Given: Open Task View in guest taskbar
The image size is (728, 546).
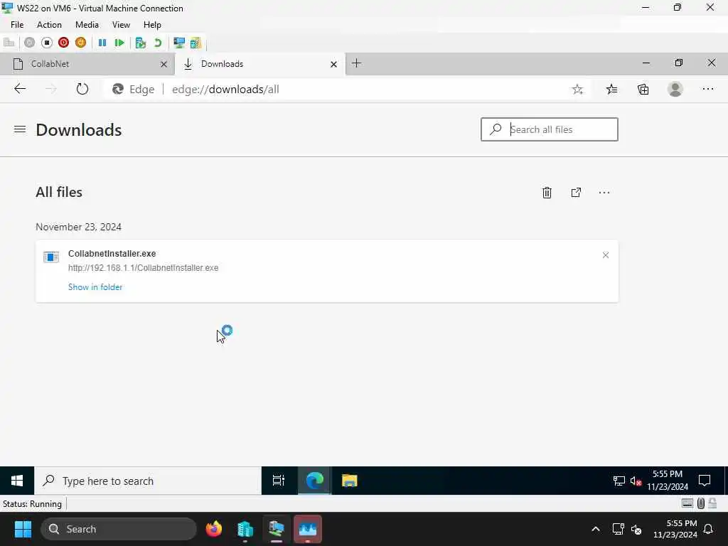Looking at the screenshot, I should tap(278, 481).
